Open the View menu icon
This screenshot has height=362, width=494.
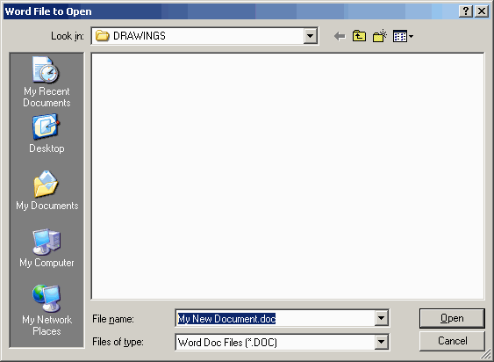tap(403, 36)
